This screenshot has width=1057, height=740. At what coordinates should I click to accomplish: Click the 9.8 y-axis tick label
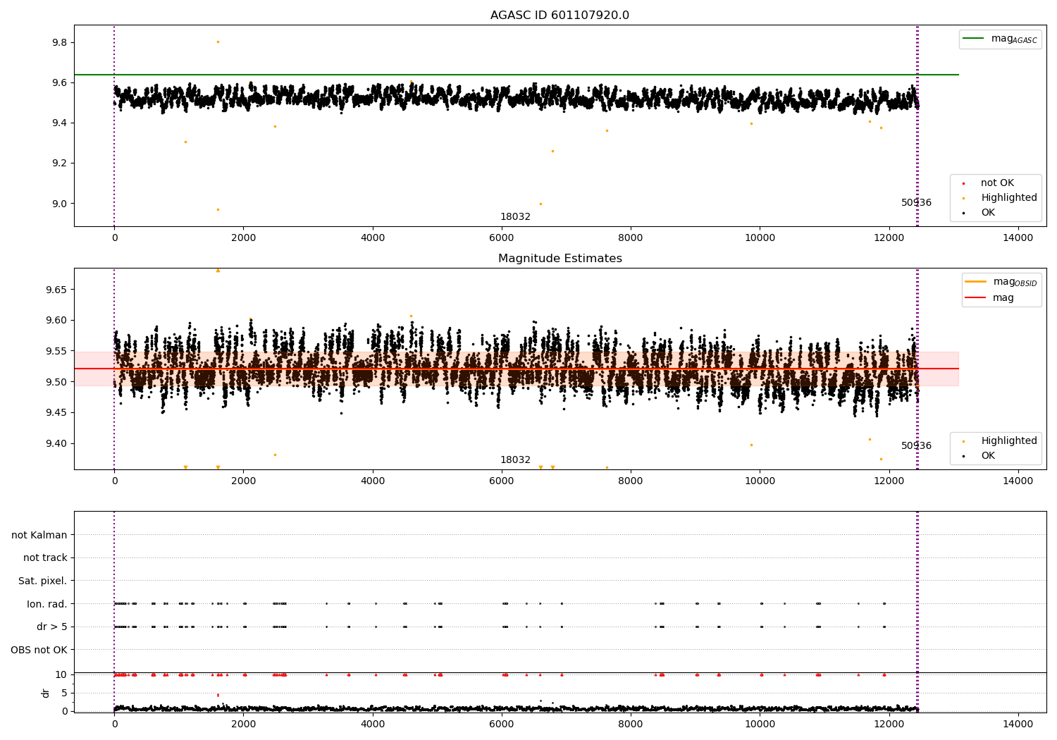(59, 43)
